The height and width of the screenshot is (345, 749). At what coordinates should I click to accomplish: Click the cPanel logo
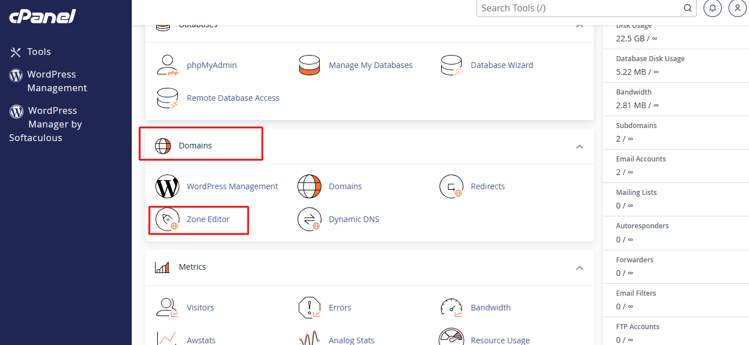[x=42, y=16]
